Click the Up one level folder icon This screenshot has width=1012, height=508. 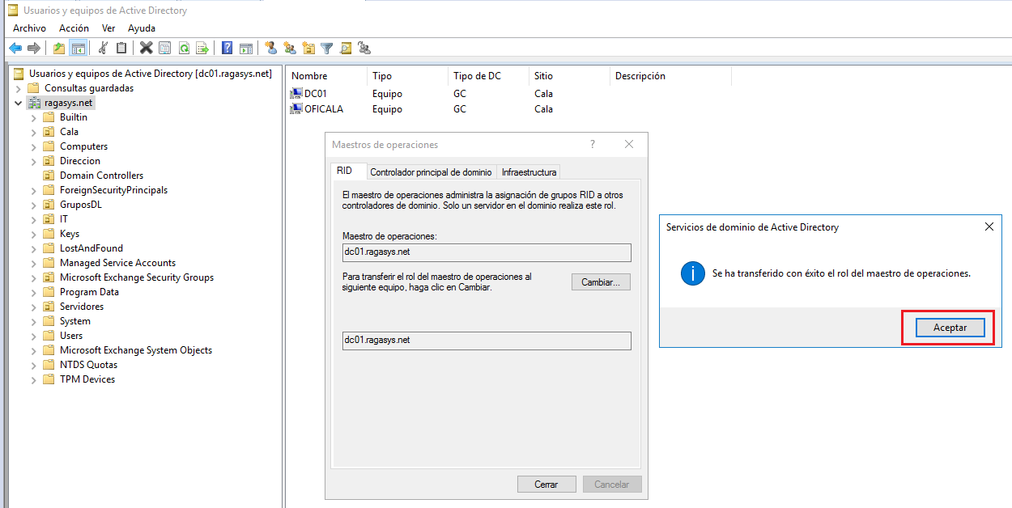click(x=60, y=48)
